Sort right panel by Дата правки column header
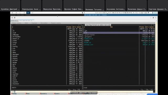Screen dimensions: 168x95 pos(150,27)
